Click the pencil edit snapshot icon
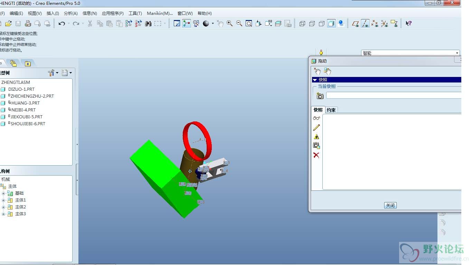 (317, 127)
